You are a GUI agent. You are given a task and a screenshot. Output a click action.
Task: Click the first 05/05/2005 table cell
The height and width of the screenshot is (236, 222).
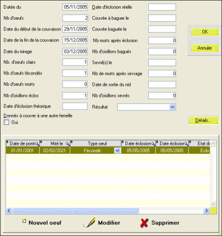(x=138, y=151)
